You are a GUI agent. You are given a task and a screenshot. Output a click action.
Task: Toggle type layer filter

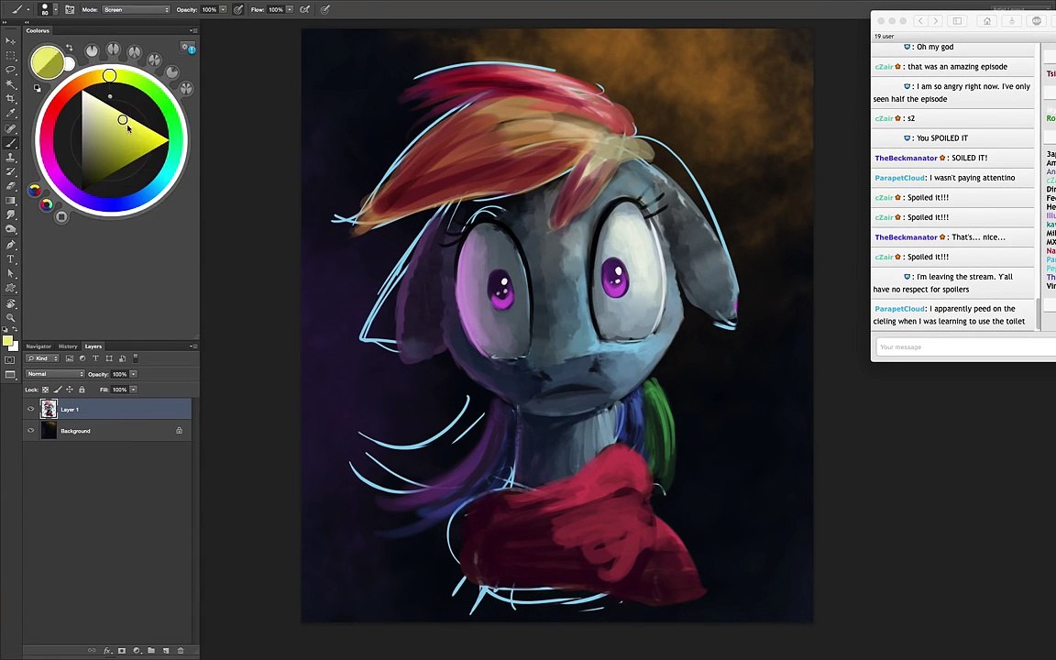(x=95, y=358)
